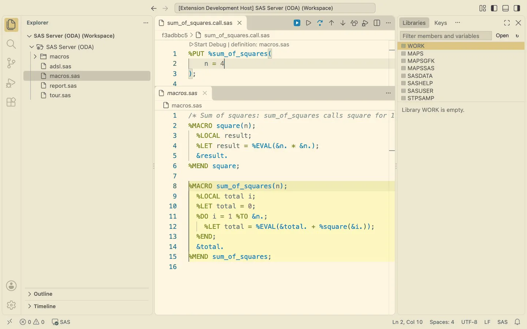Expand the Timeline section
Screen dimensions: 527x329
pyautogui.click(x=87, y=306)
